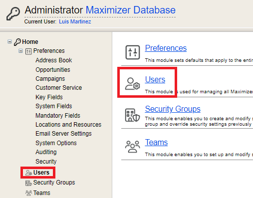This screenshot has height=198, width=253.
Task: Open Key Fields preferences
Action: pos(49,97)
